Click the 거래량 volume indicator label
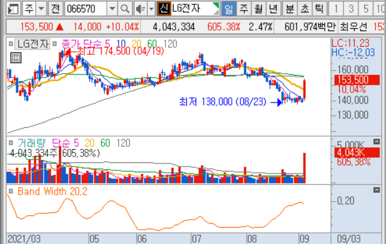Viewport: 386px width, 244px height. click(32, 143)
